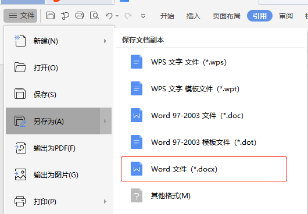
Task: Switch to the 页面布局 ribbon tab
Action: (226, 16)
